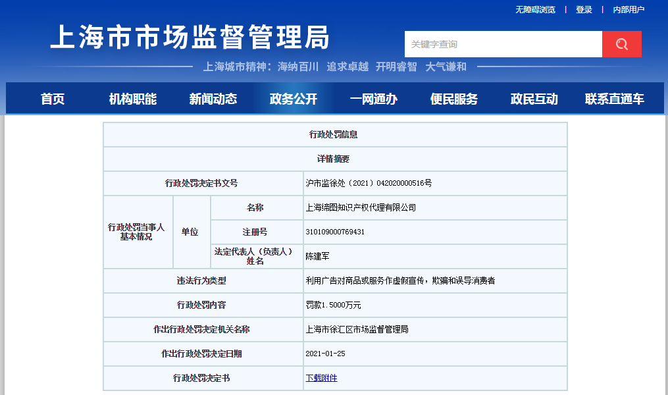The image size is (668, 395).
Task: Click the red search magnifier button
Action: click(621, 44)
